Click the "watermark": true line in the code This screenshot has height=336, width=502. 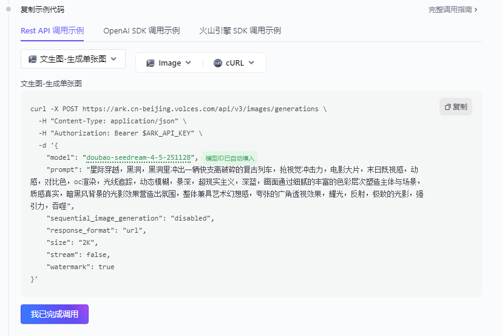[80, 267]
